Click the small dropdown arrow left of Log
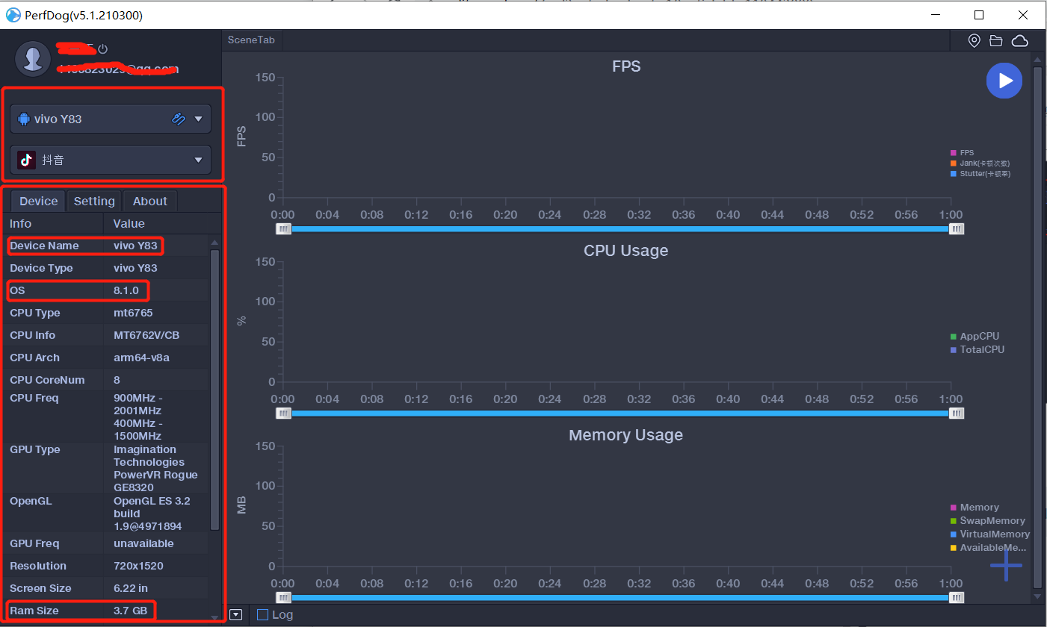The image size is (1047, 627). 236,615
